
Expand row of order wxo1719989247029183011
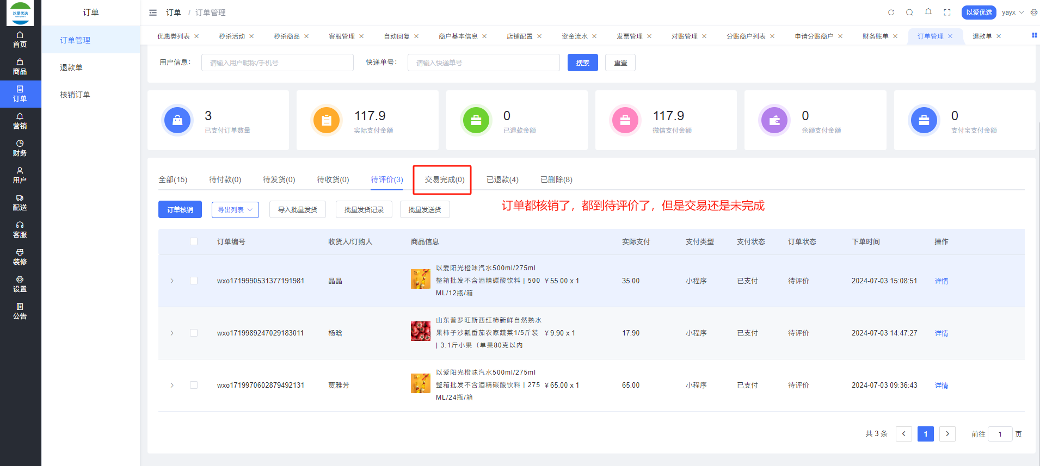(172, 333)
